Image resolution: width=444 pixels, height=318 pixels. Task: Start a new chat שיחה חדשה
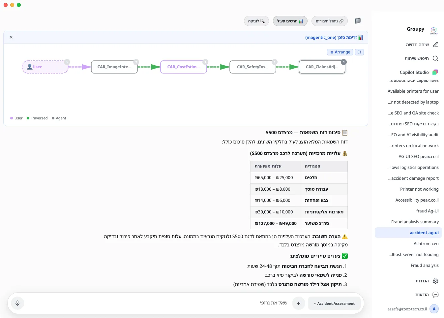click(422, 45)
